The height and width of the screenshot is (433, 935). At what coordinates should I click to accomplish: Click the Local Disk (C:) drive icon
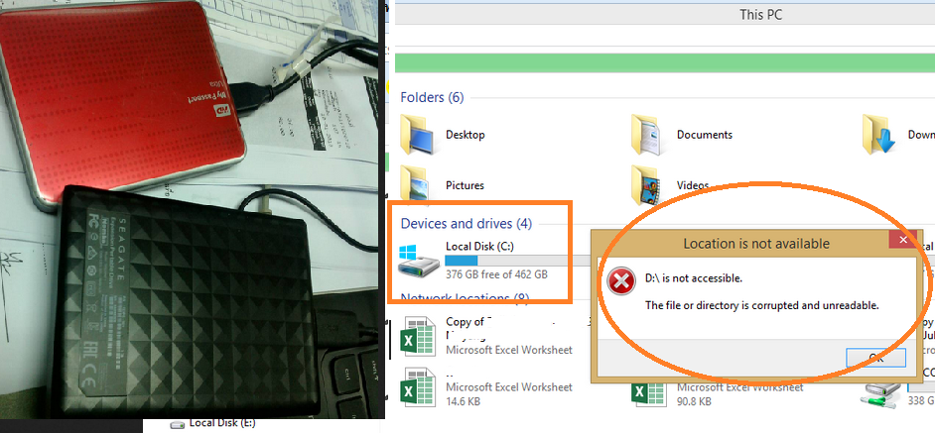(418, 260)
